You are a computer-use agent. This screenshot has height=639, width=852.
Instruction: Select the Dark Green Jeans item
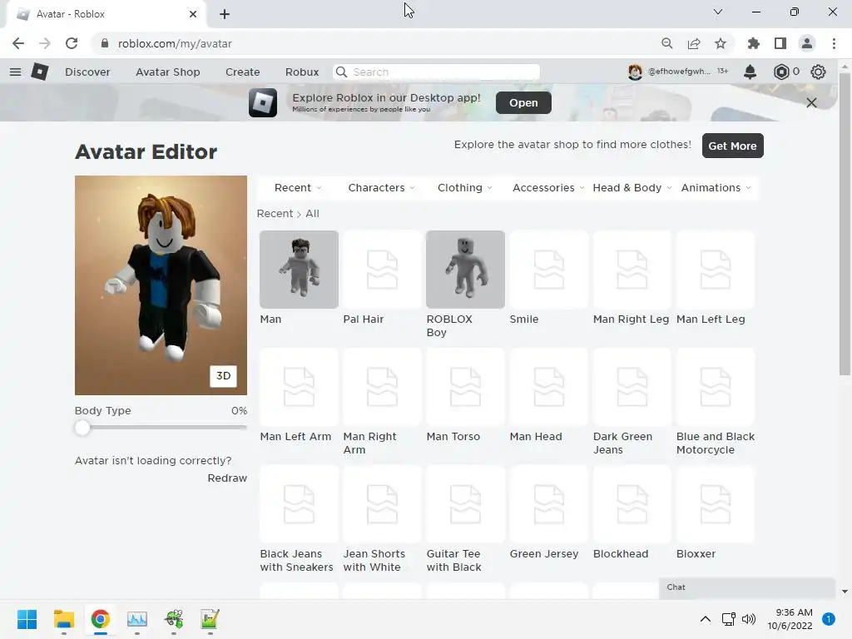click(632, 387)
